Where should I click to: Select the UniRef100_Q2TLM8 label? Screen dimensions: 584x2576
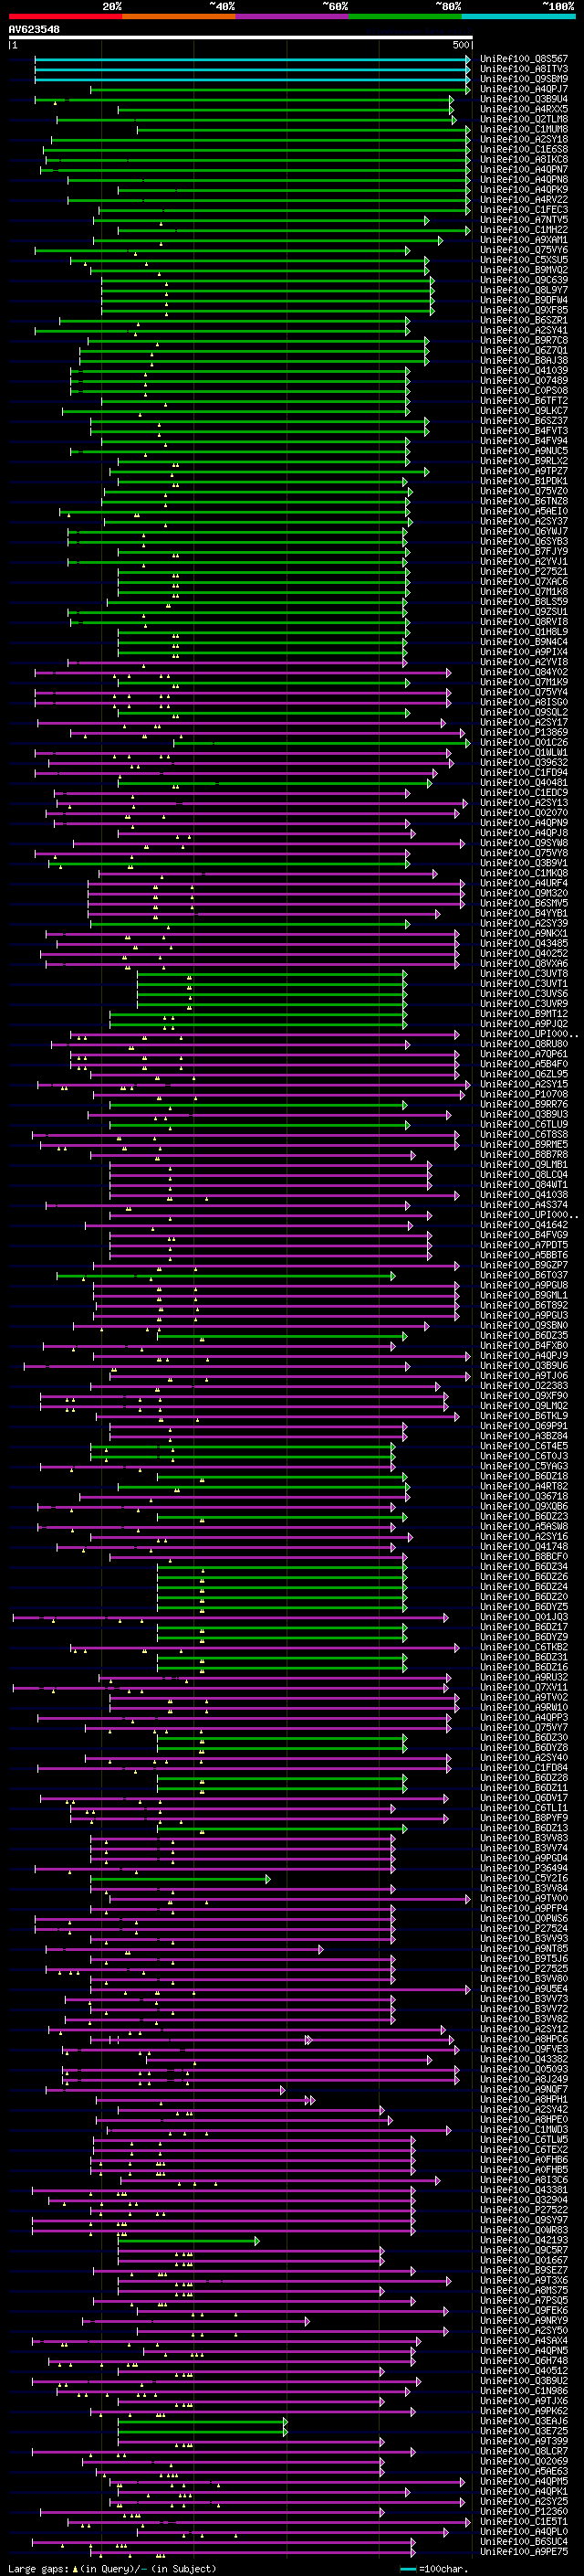tap(524, 119)
